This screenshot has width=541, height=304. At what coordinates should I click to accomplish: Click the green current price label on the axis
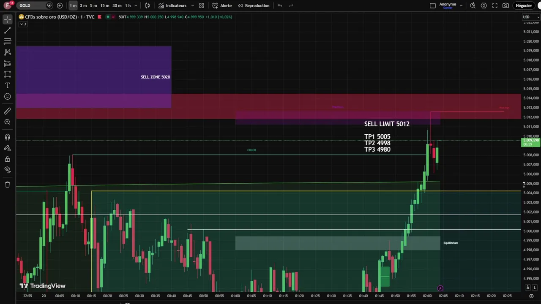(x=531, y=142)
